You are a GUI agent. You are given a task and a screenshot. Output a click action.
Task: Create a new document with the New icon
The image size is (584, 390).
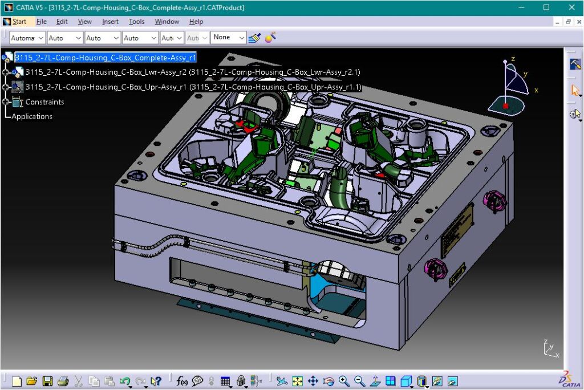click(17, 381)
